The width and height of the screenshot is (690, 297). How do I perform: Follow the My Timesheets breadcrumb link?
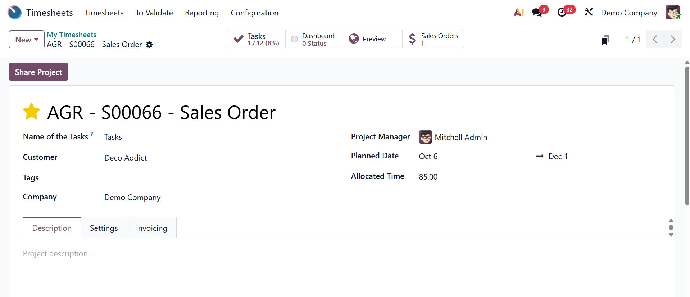[72, 35]
